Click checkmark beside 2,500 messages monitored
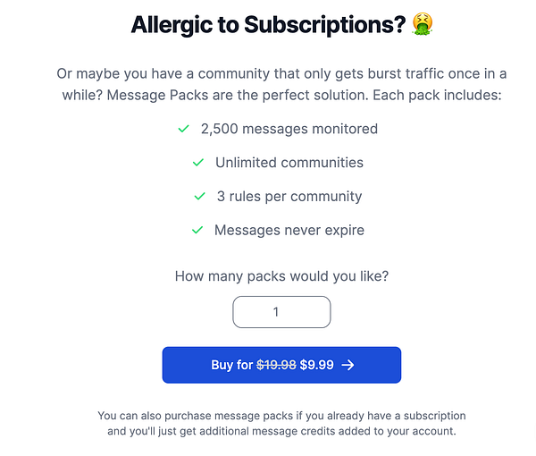The height and width of the screenshot is (456, 536). click(x=183, y=129)
